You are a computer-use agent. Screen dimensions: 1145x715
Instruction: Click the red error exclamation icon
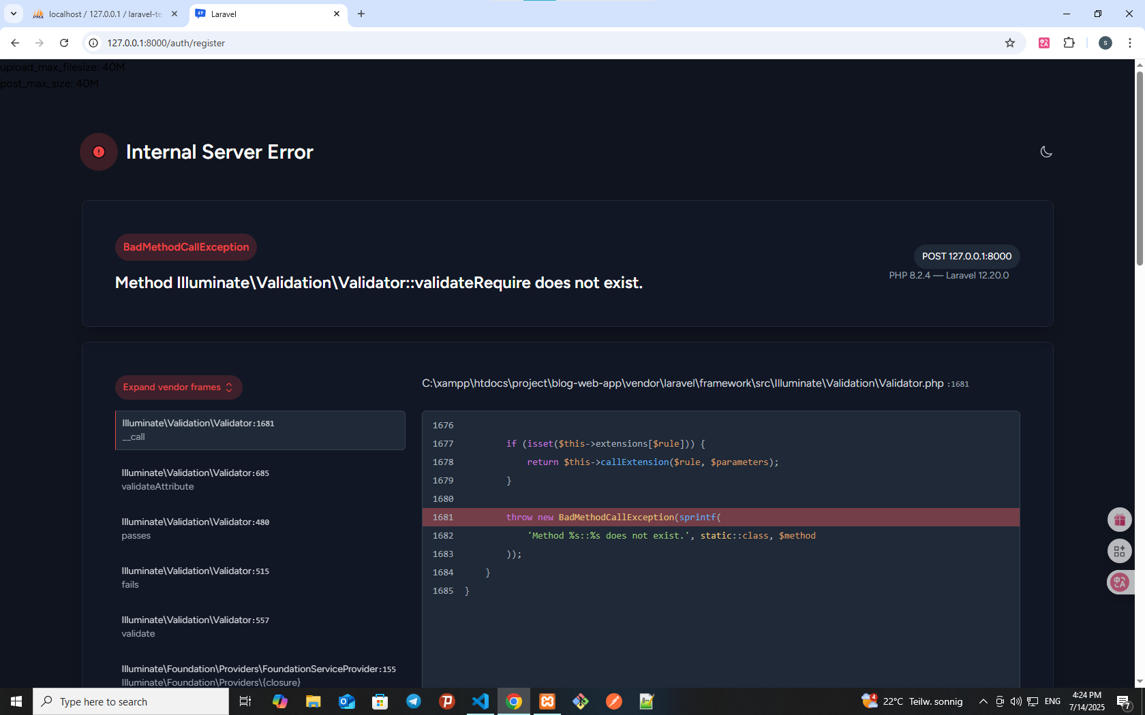99,152
